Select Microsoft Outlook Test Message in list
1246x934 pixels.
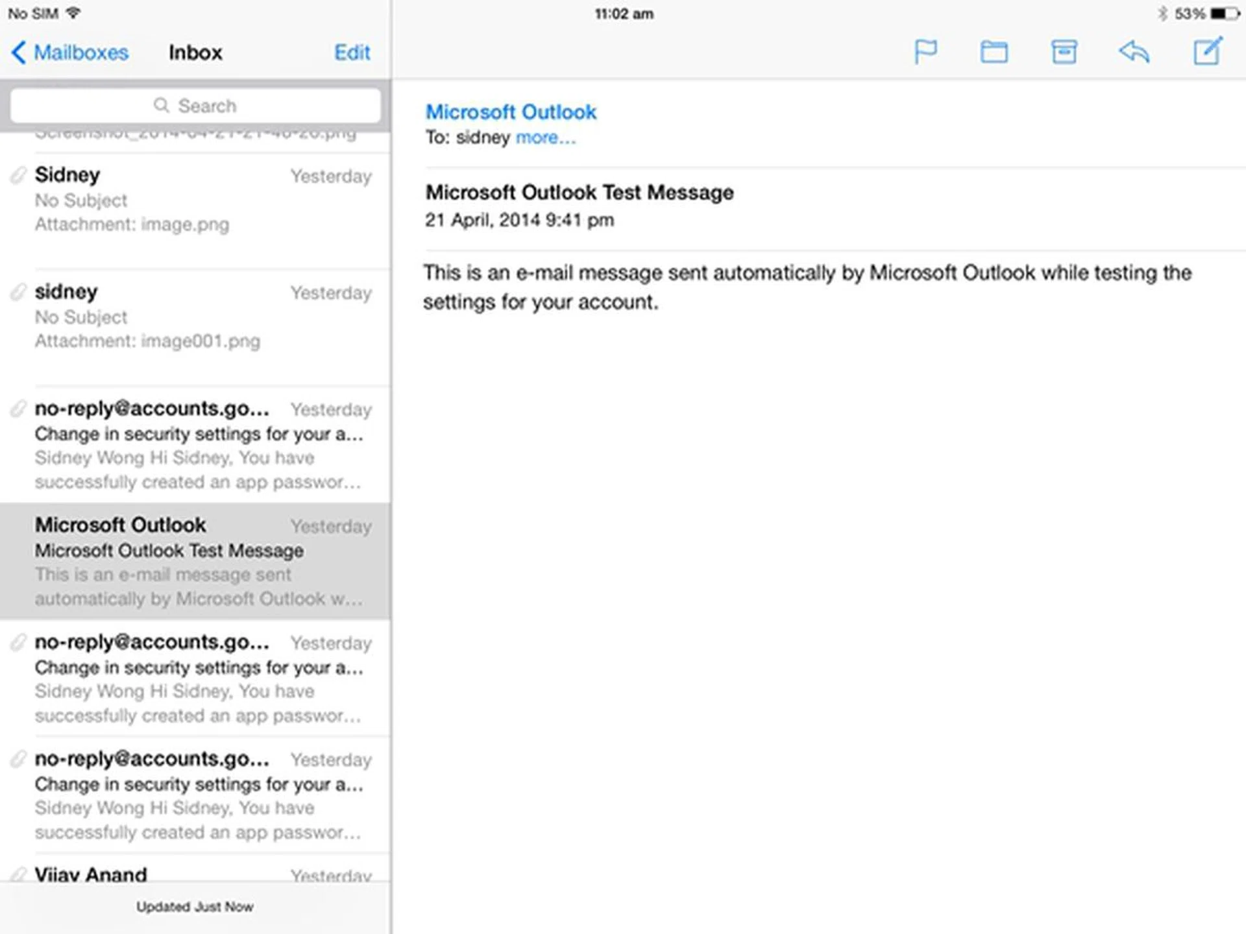[195, 562]
